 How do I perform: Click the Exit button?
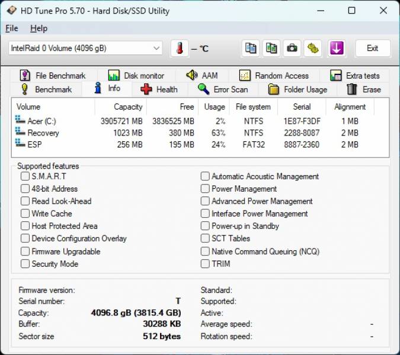tap(373, 48)
